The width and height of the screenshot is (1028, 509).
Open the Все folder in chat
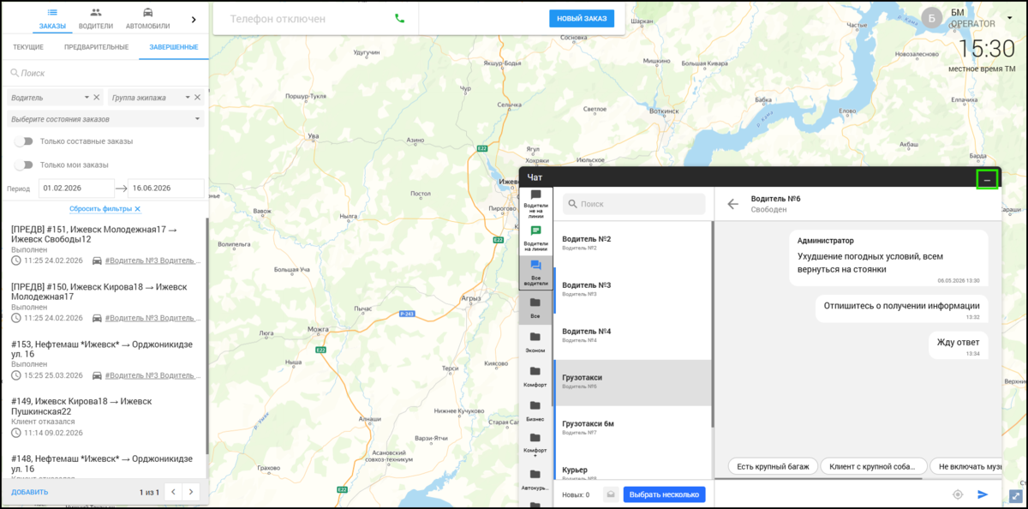click(536, 308)
